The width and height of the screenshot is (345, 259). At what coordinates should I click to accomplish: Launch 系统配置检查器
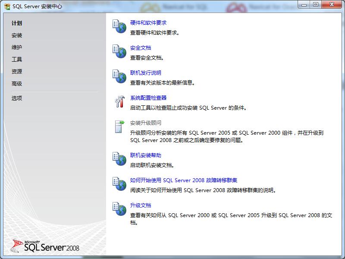[x=148, y=98]
